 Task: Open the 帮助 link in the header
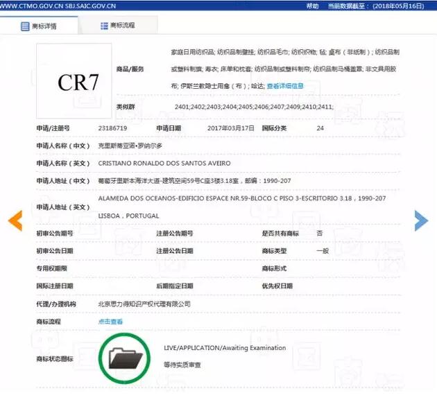(312, 6)
